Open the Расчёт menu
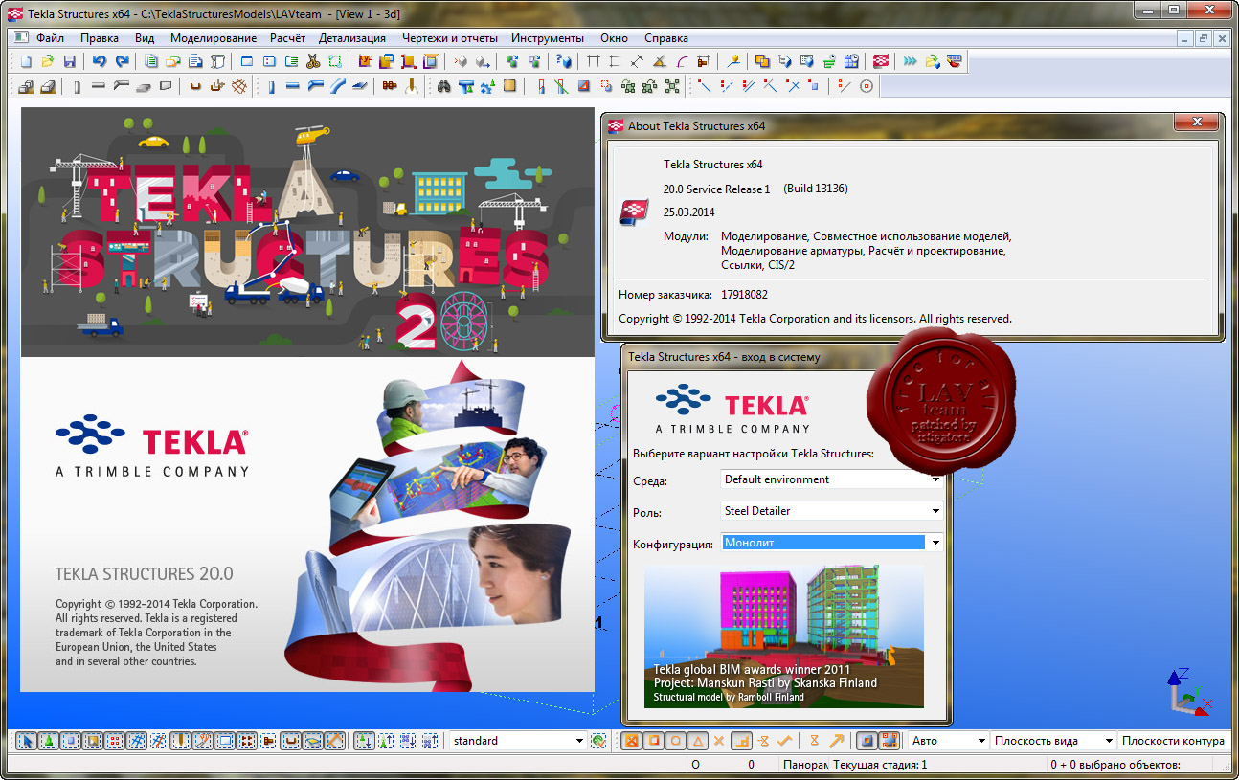The width and height of the screenshot is (1239, 780). 287,38
